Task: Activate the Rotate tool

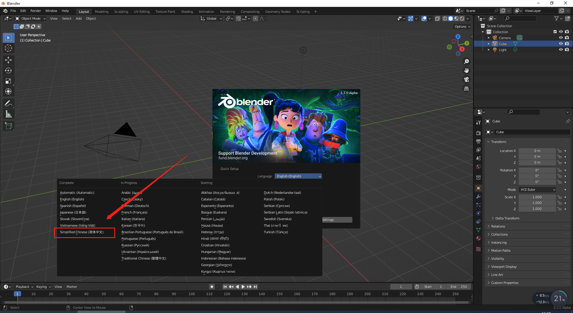Action: [x=8, y=70]
